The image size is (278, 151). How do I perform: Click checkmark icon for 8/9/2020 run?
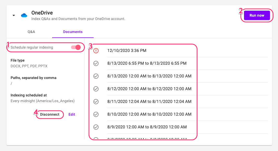click(x=96, y=127)
